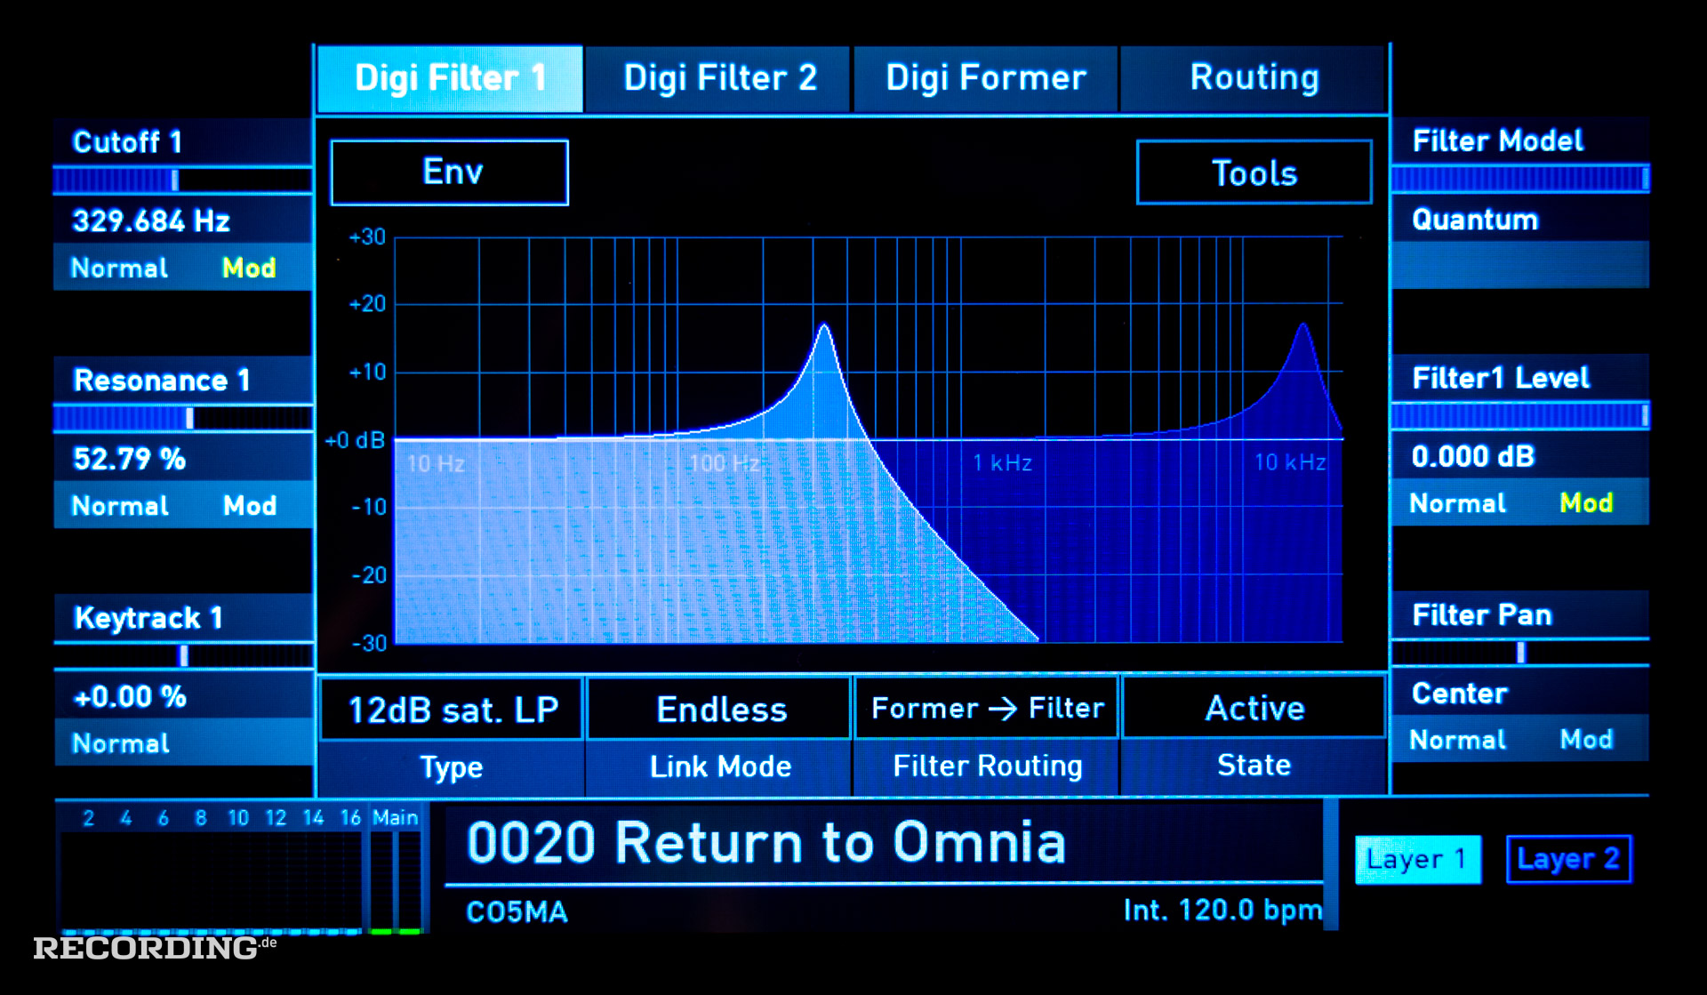This screenshot has width=1707, height=995.
Task: Adjust the Keytrack 1 slider
Action: click(x=182, y=655)
